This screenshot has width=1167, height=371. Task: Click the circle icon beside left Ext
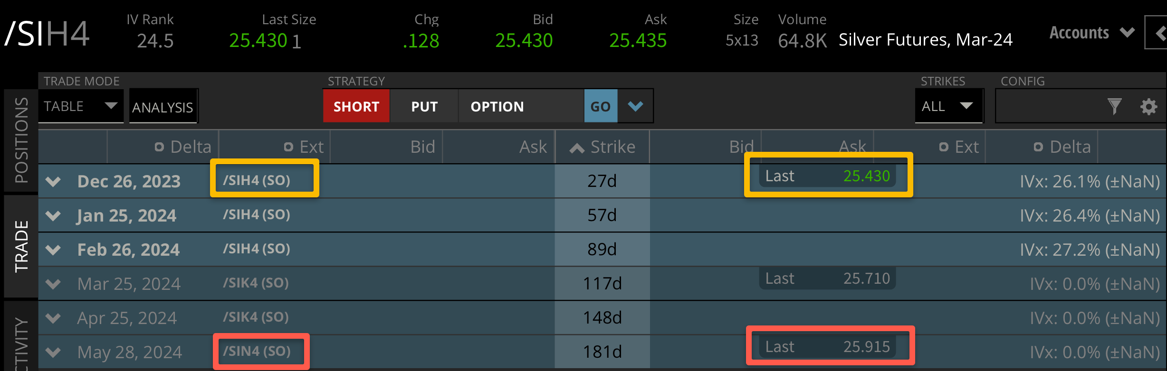288,147
